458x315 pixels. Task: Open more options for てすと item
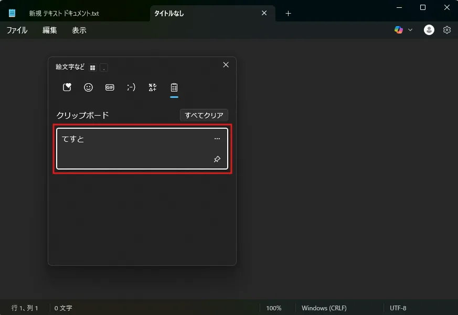(x=217, y=139)
